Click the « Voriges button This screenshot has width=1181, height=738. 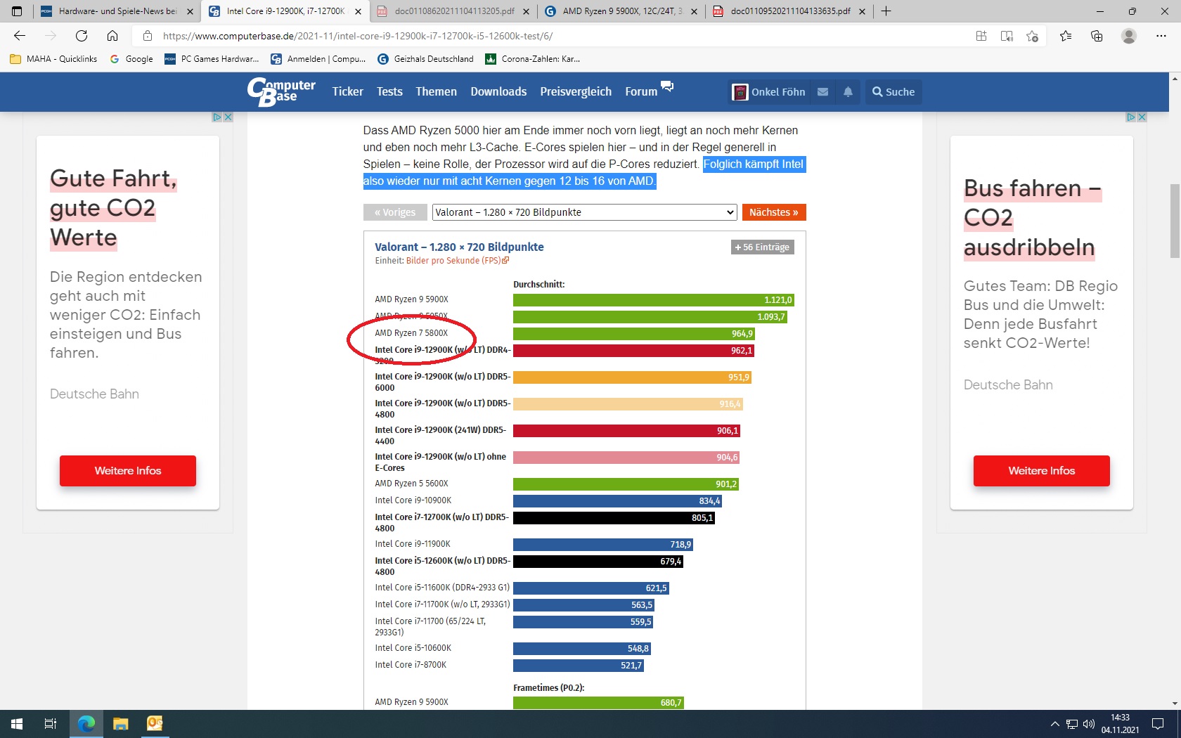click(x=395, y=212)
